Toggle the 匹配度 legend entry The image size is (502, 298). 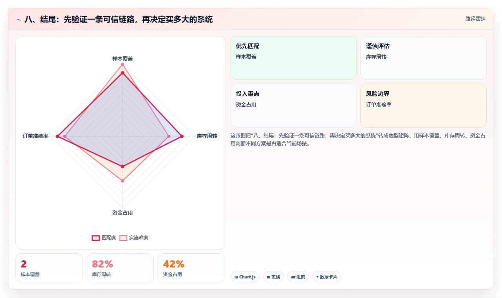[x=104, y=238]
